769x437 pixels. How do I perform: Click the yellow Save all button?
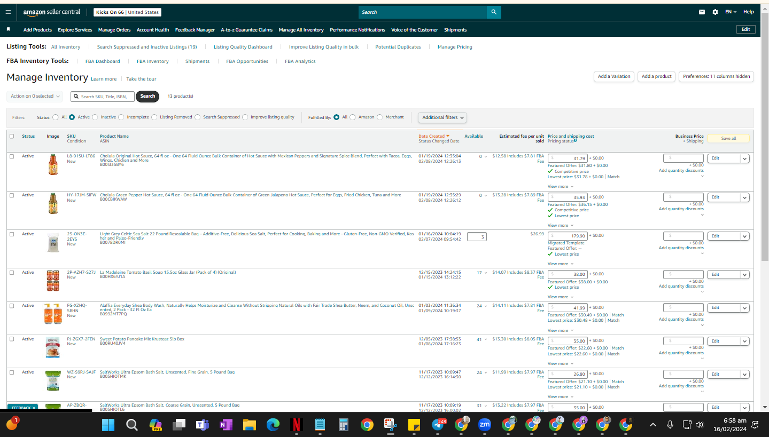[x=728, y=138]
